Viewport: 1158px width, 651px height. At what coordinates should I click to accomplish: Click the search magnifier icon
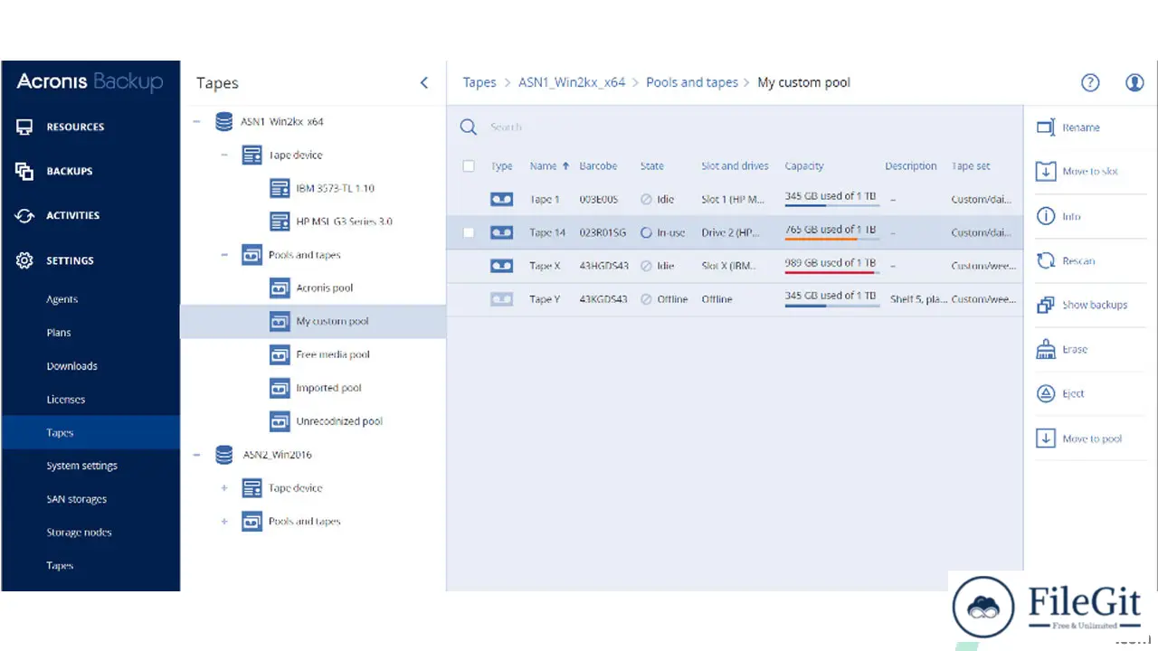pos(468,127)
